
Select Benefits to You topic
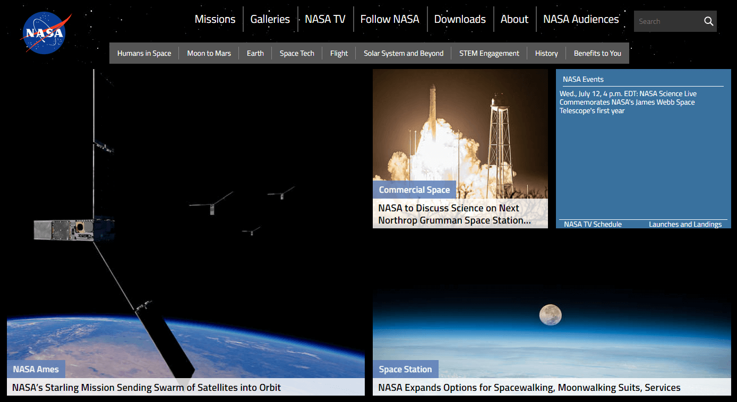(597, 53)
